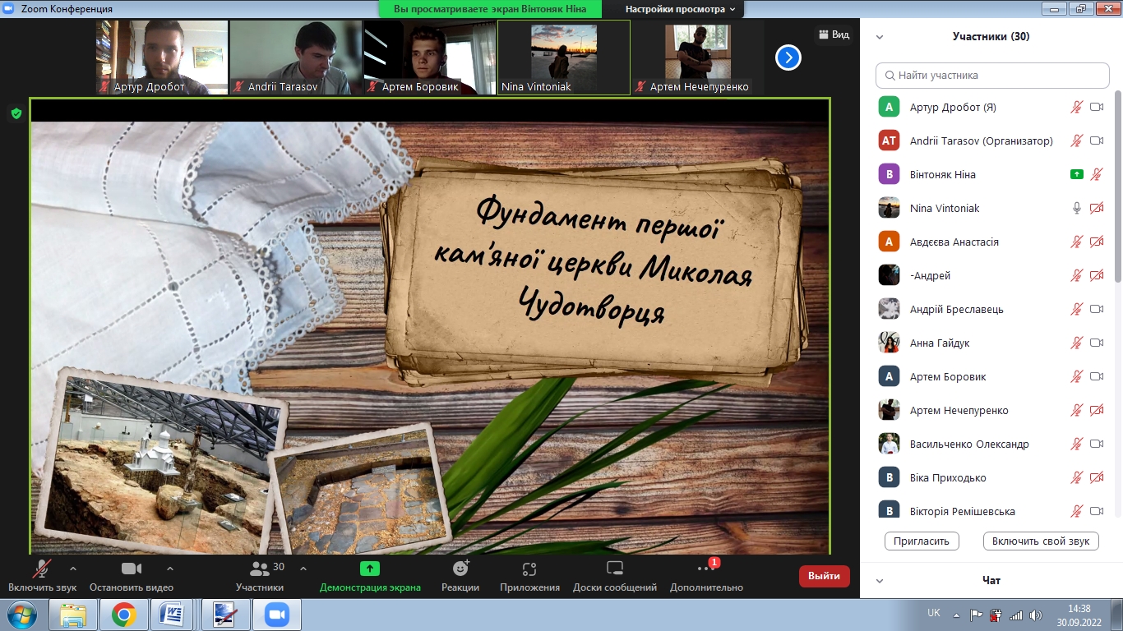Open the Настройки просмотра dropdown
This screenshot has height=631, width=1123.
tap(680, 9)
